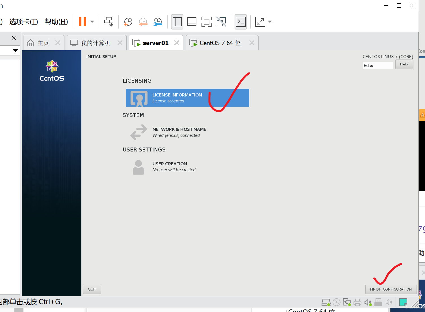Image resolution: width=425 pixels, height=312 pixels.
Task: Close the server01 tab
Action: [x=177, y=43]
